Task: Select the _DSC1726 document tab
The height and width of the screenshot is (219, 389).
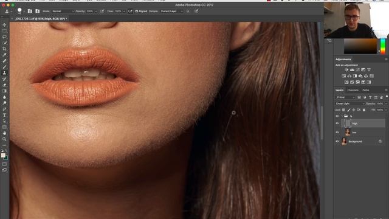Action: click(x=41, y=19)
